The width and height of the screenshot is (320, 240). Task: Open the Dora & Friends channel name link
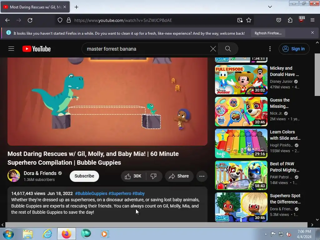coord(40,173)
